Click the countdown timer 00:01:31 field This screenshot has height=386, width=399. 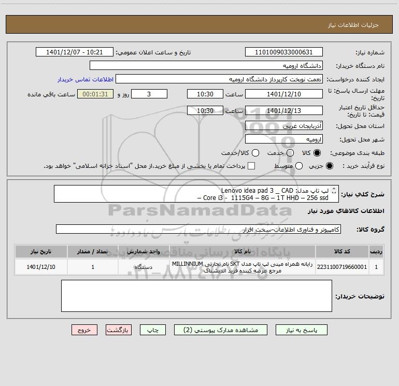(95, 94)
